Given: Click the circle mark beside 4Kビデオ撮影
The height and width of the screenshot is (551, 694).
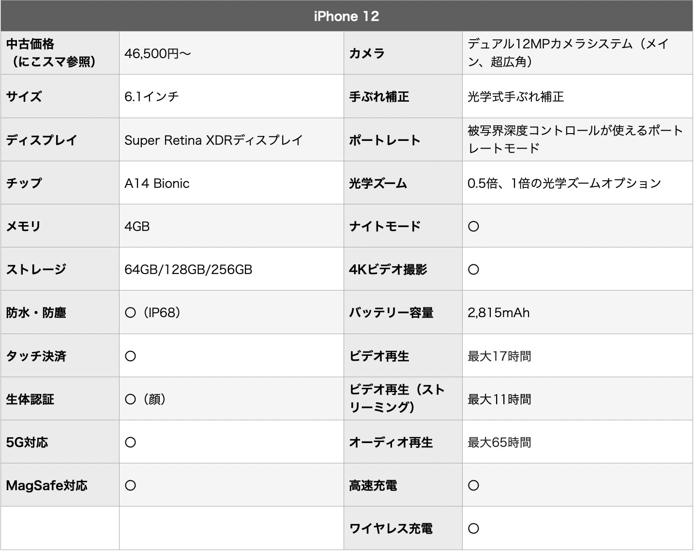Looking at the screenshot, I should coord(473,269).
